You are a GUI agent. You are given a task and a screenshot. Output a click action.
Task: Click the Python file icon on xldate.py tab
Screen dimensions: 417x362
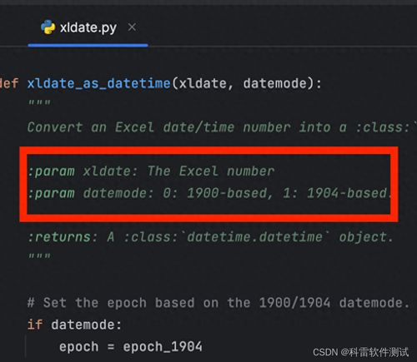click(x=48, y=27)
